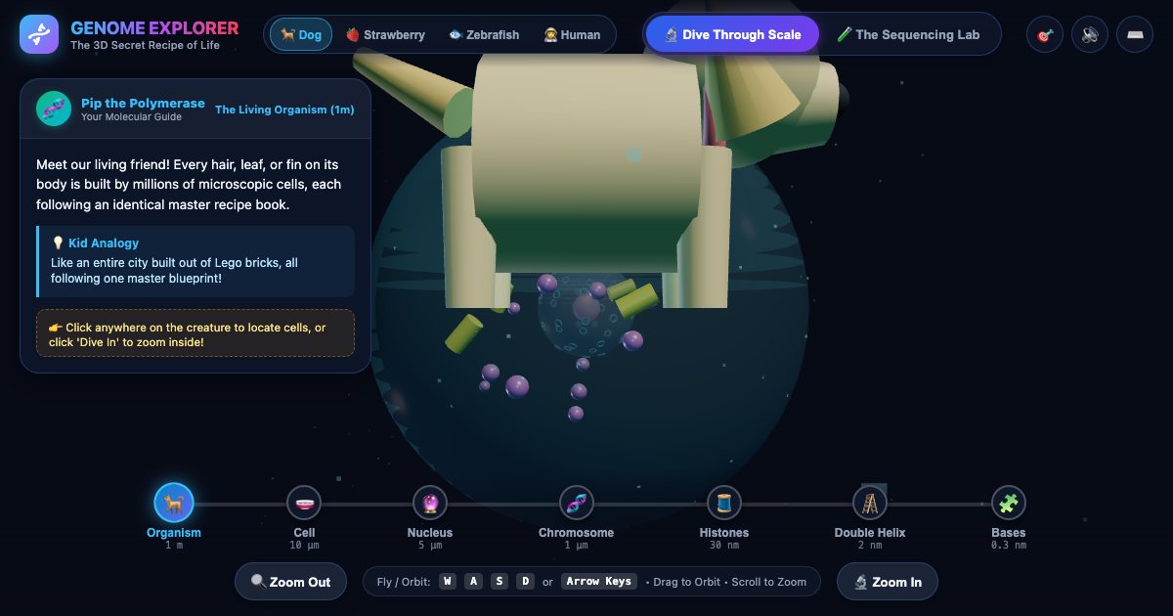Click the dashed 'Dive In' hint box
The height and width of the screenshot is (616, 1173).
tap(195, 333)
